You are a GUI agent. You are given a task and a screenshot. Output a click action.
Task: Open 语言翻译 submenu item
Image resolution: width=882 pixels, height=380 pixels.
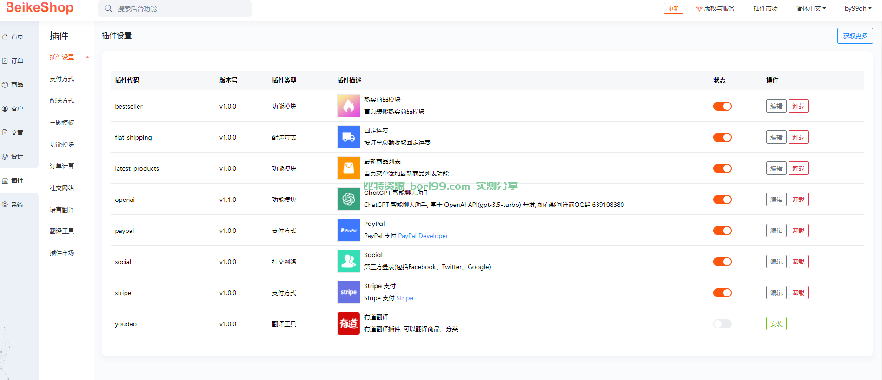62,210
